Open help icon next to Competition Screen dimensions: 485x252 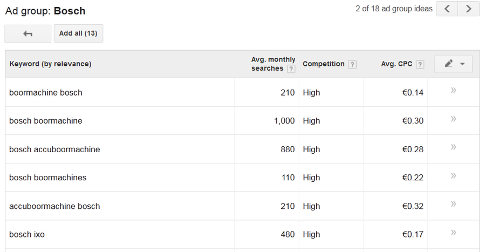coord(352,64)
